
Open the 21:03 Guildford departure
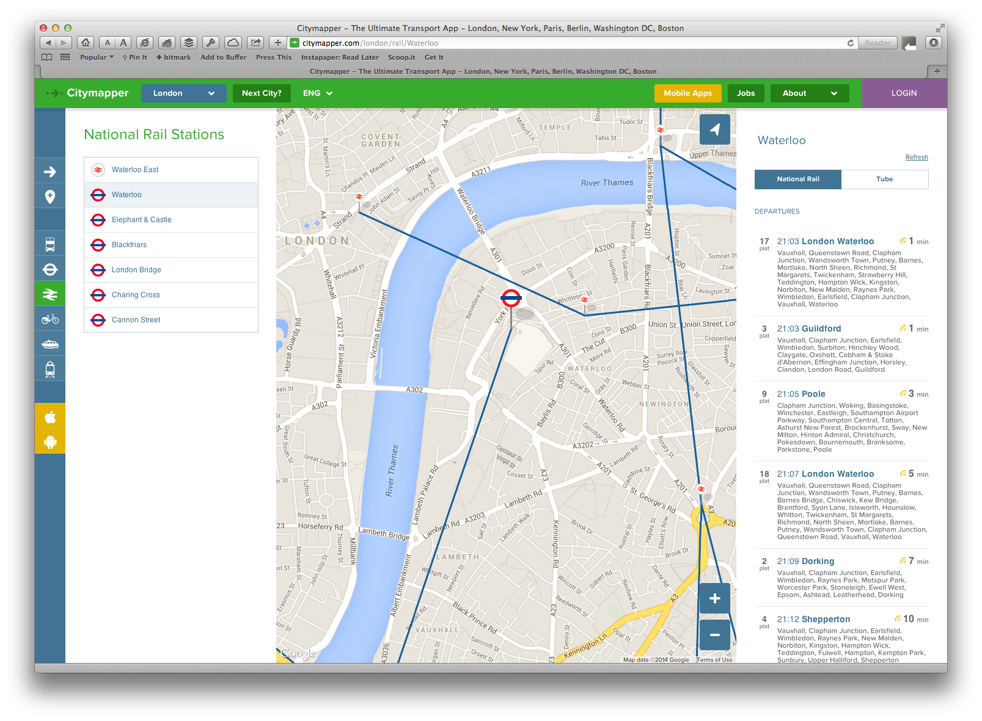click(x=841, y=350)
